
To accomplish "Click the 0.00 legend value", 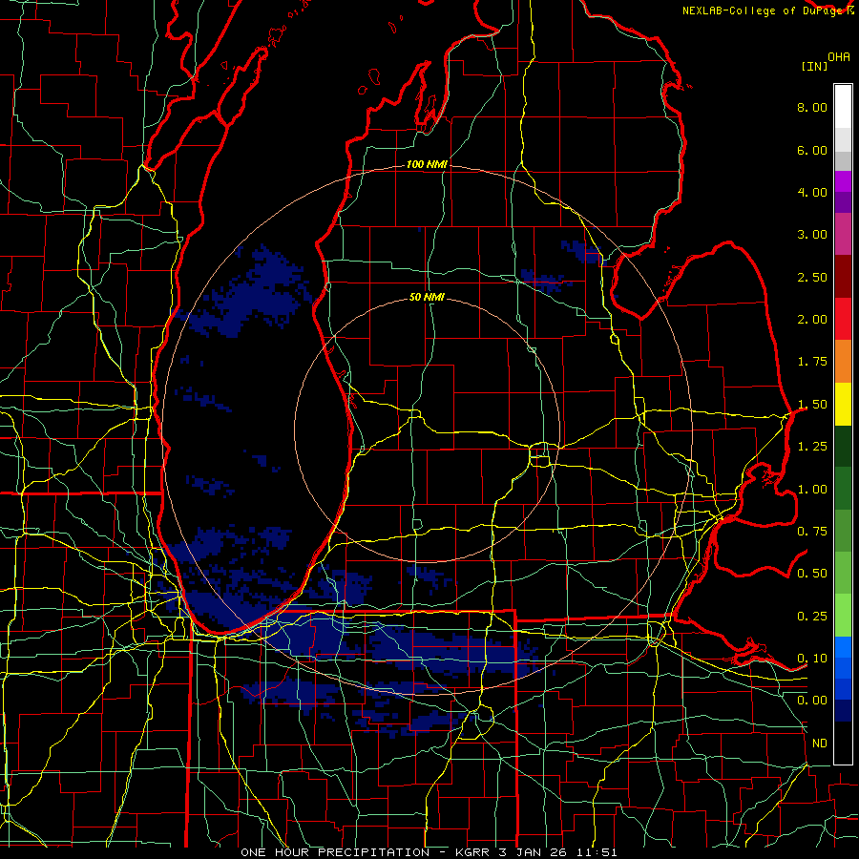I will tap(812, 701).
